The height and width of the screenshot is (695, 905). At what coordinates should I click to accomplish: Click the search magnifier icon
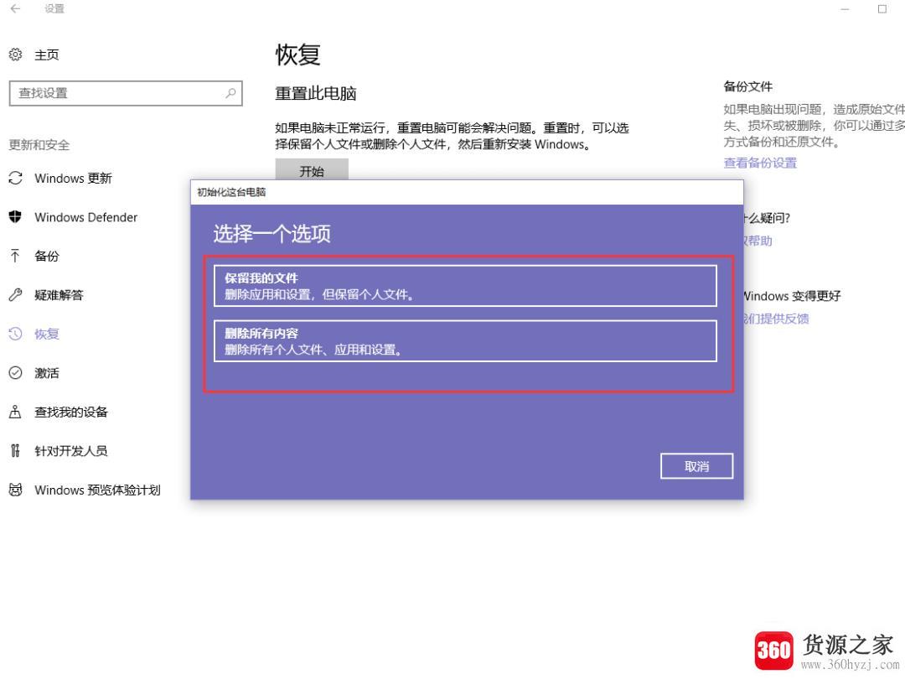230,93
